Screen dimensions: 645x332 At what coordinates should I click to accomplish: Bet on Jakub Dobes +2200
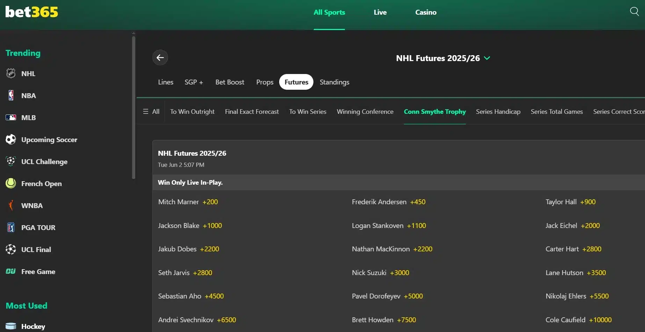click(x=188, y=249)
